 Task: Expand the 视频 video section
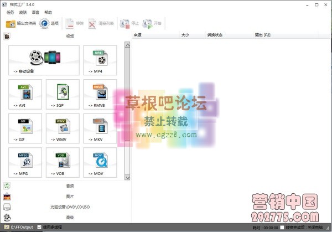coord(70,36)
